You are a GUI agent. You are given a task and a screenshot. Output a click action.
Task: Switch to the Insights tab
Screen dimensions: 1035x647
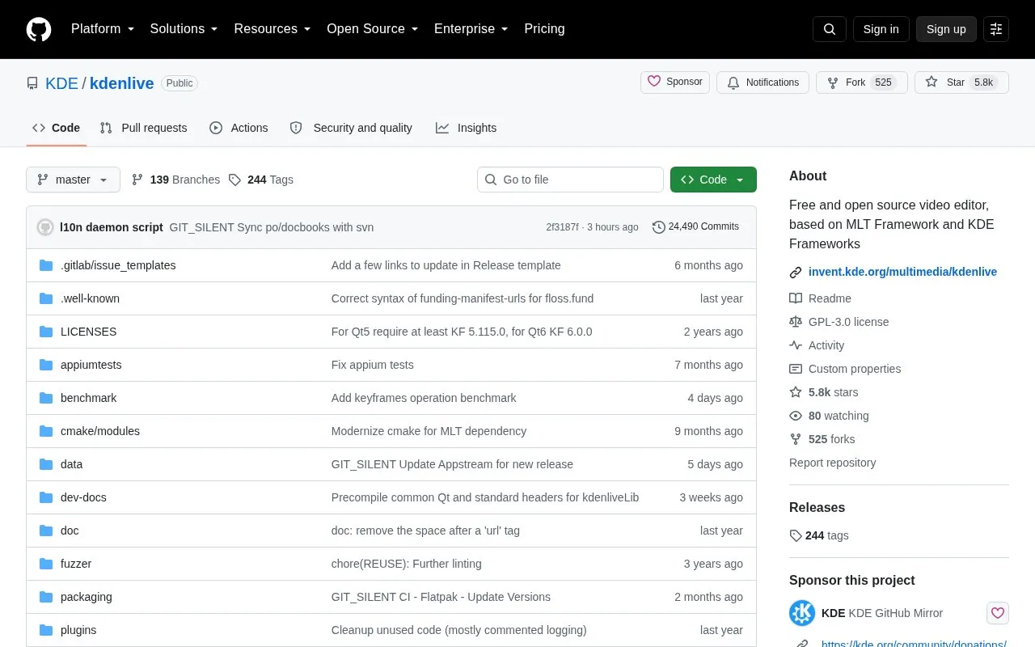pos(466,128)
